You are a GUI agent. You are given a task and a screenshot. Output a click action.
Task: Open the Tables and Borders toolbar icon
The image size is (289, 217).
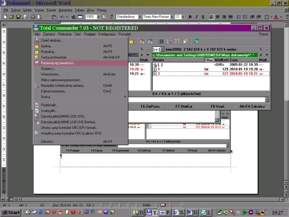click(80, 17)
